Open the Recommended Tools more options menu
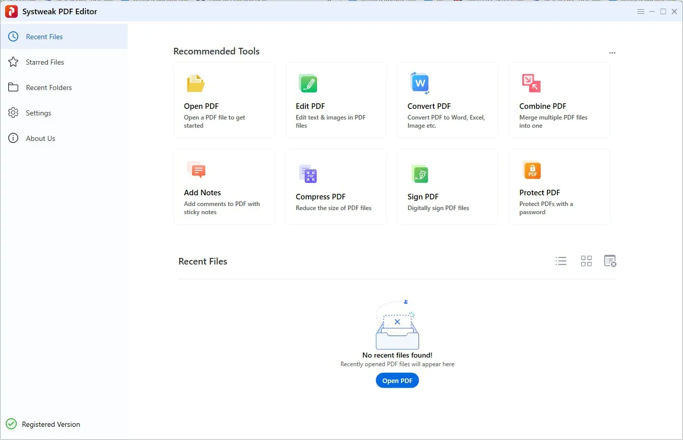Image resolution: width=683 pixels, height=440 pixels. point(612,53)
